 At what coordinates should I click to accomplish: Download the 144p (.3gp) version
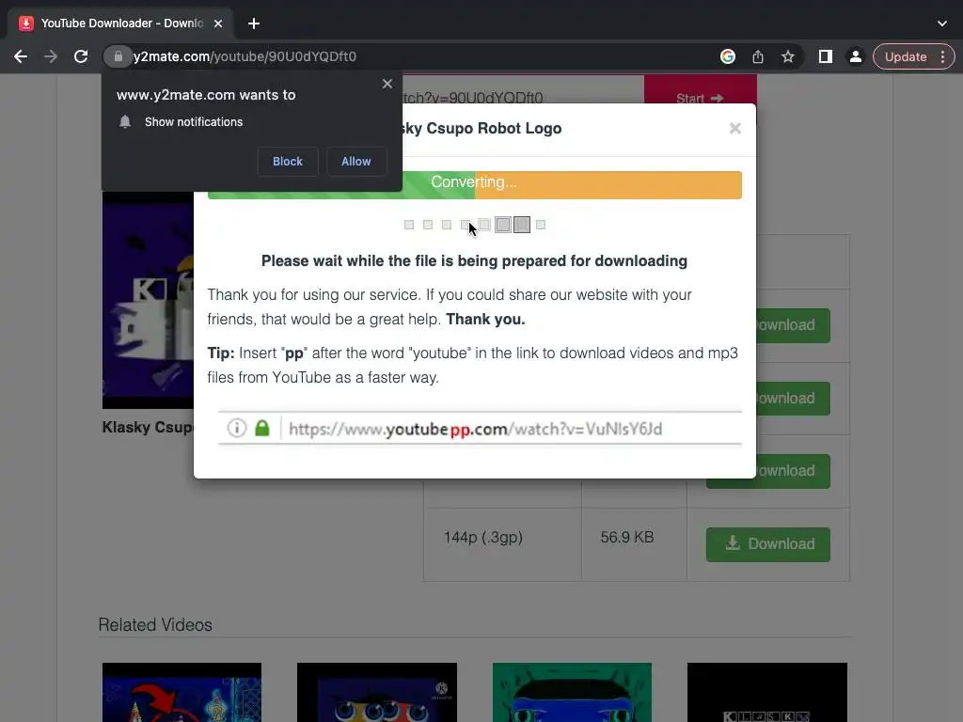tap(767, 544)
